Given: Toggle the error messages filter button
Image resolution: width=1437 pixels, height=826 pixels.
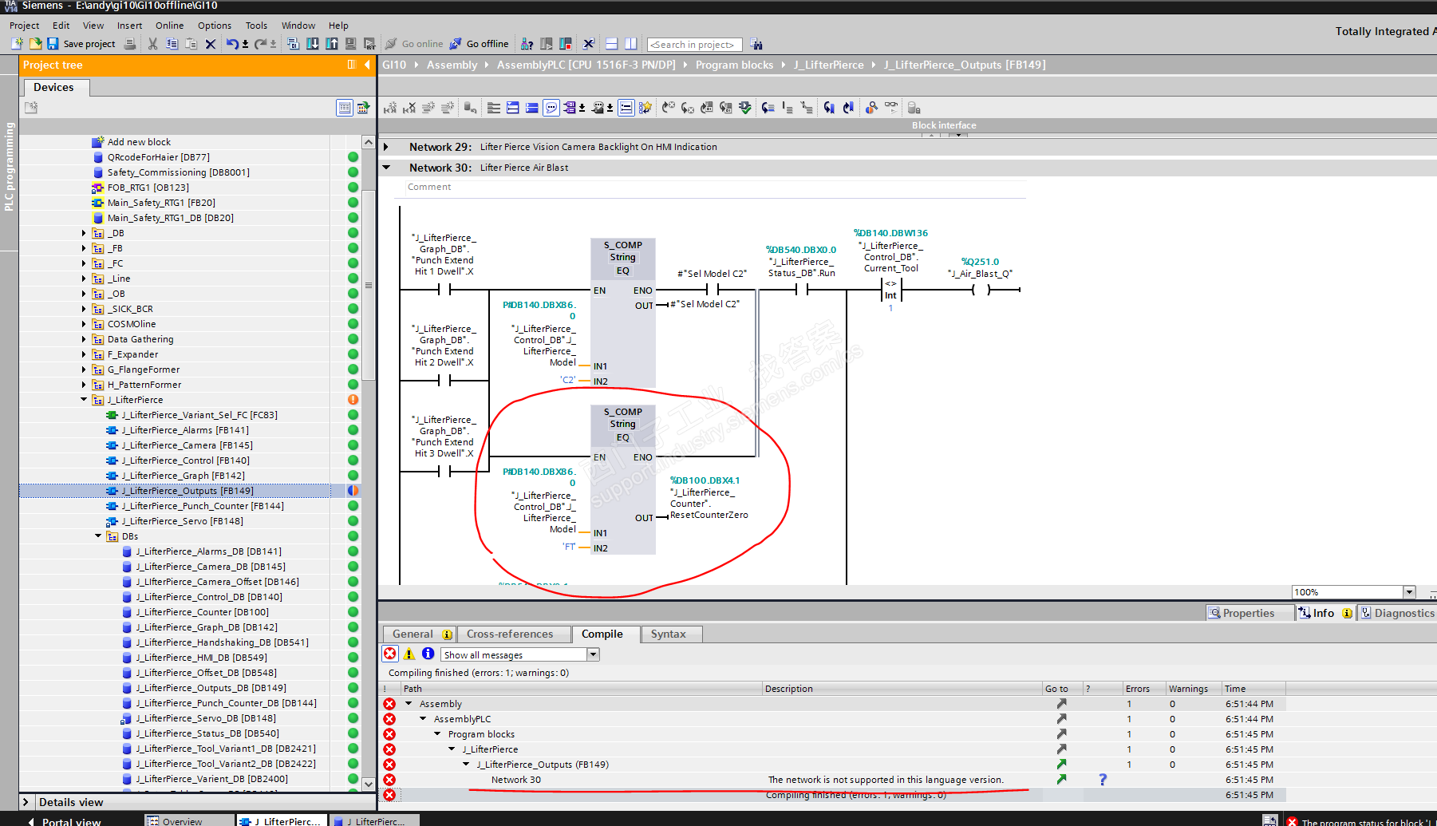Looking at the screenshot, I should coord(390,654).
